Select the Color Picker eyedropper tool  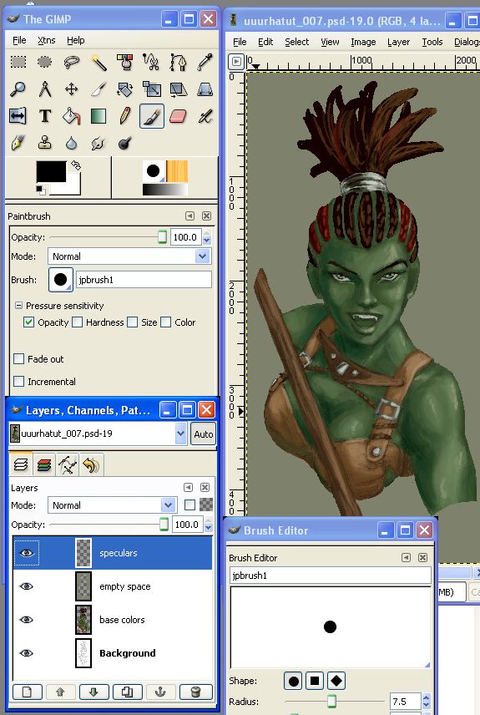coord(205,62)
